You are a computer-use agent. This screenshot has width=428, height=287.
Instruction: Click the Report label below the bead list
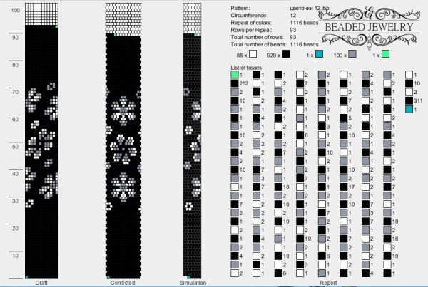(328, 283)
